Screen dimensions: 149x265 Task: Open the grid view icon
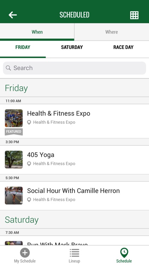click(x=134, y=15)
